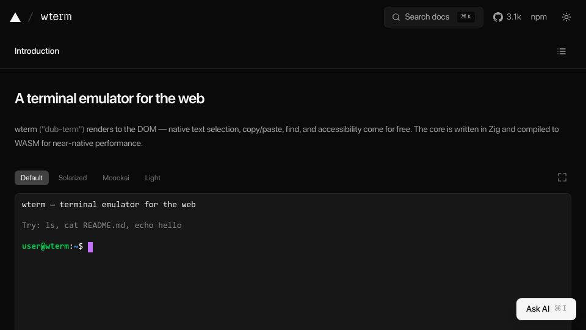
Task: Open the npm package link
Action: point(538,17)
